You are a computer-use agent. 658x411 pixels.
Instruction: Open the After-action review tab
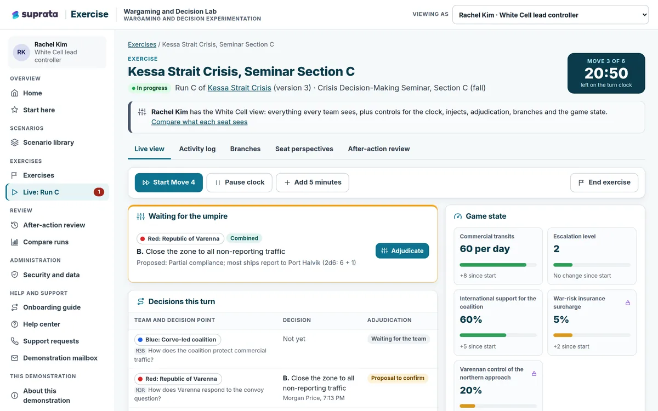tap(379, 149)
